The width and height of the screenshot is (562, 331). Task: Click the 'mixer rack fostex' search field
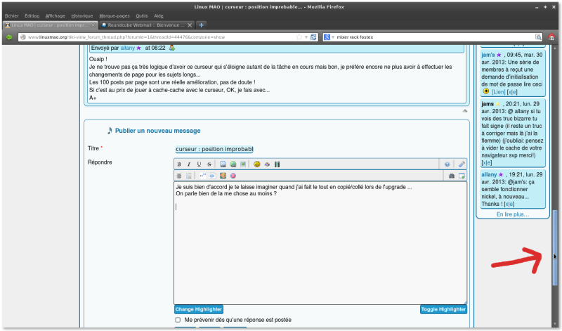pyautogui.click(x=433, y=37)
